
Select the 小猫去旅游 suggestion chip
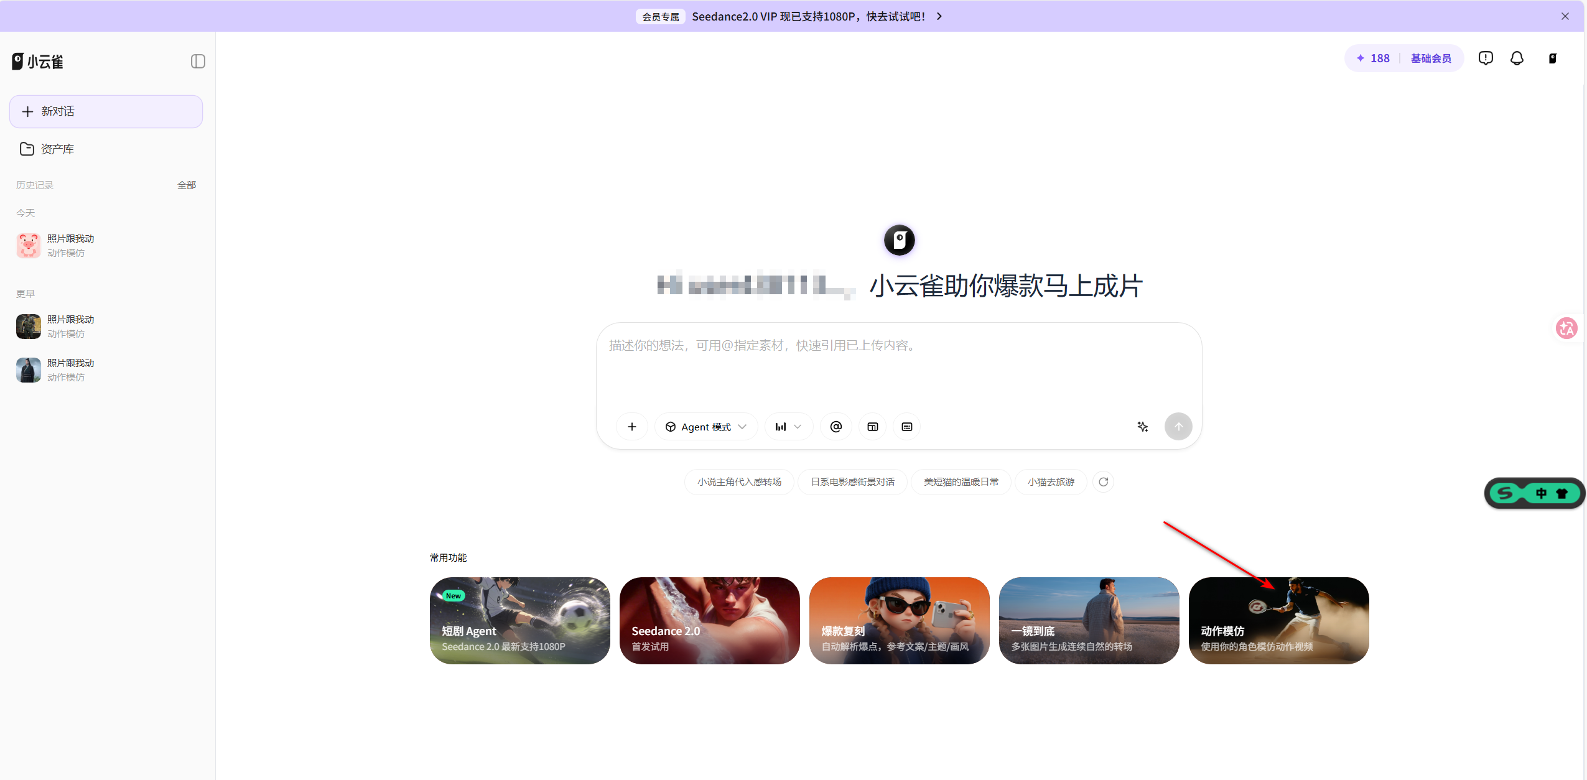1050,482
